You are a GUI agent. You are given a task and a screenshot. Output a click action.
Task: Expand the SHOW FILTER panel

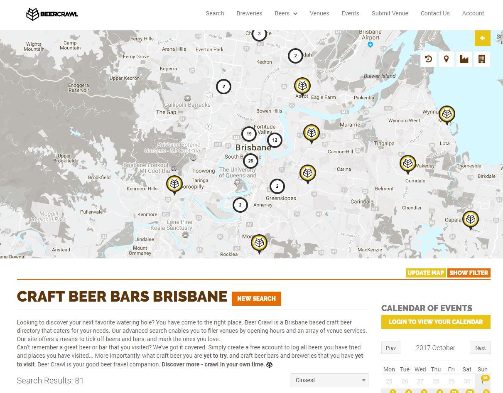click(469, 273)
